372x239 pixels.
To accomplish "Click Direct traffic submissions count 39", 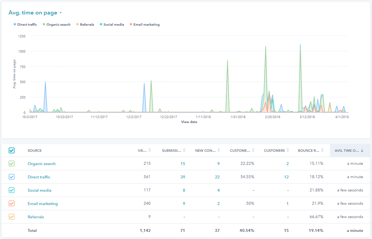I will (183, 177).
